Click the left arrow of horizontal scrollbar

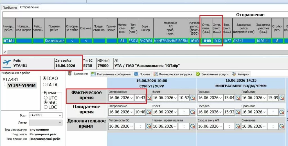[5, 52]
